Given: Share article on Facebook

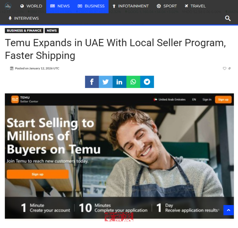Looking at the screenshot, I should (92, 82).
